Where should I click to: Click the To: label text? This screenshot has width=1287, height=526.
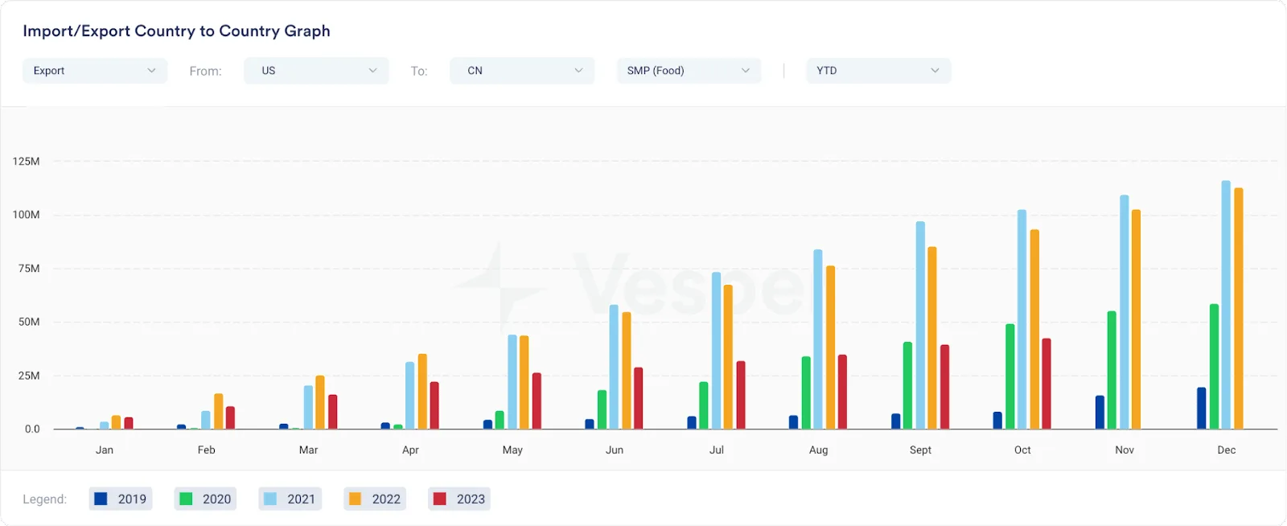(419, 71)
